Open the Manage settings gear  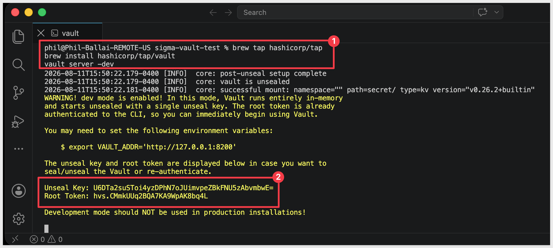(19, 219)
